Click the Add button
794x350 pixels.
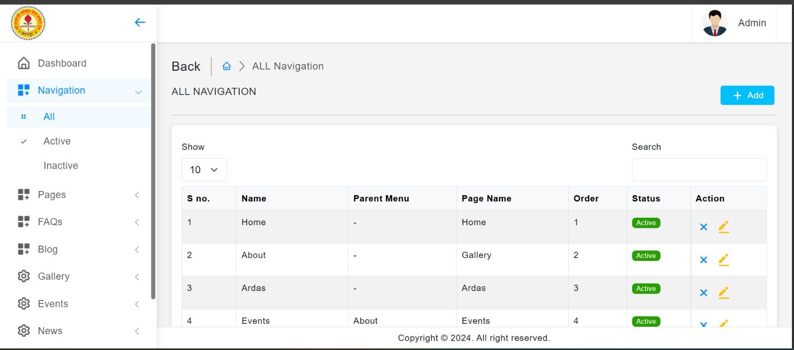747,96
